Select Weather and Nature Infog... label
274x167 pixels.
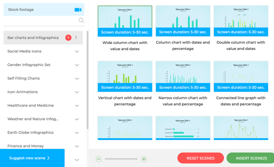[x=33, y=119]
